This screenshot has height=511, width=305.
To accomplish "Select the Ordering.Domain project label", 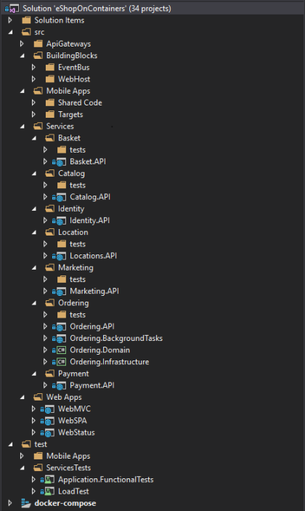I will click(99, 350).
